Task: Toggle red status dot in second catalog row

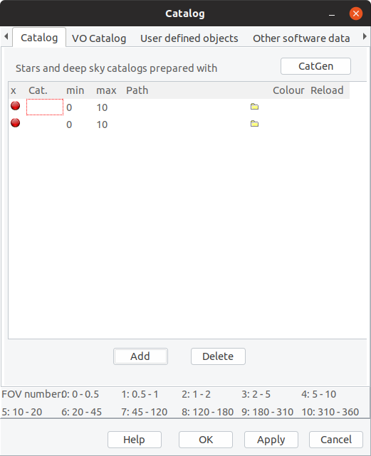Action: 16,123
